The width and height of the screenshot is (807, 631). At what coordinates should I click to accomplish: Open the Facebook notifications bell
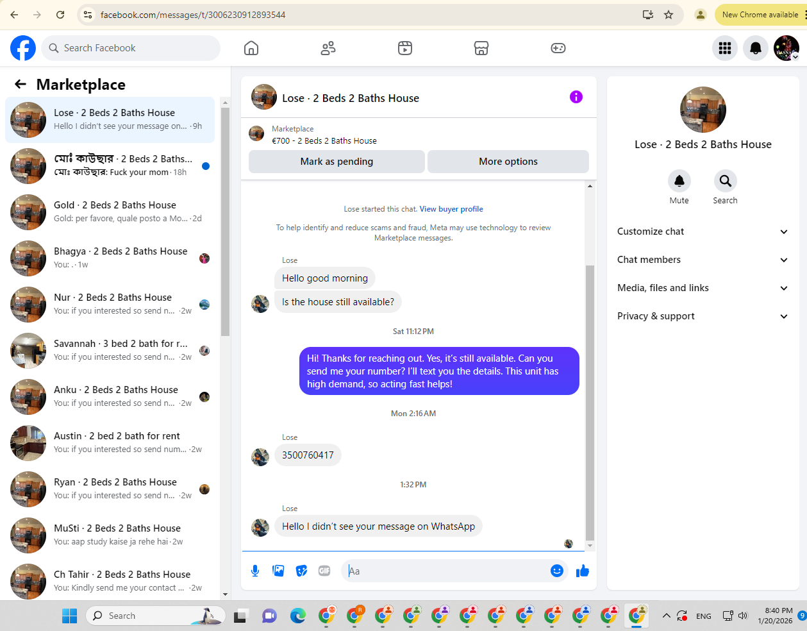[756, 48]
